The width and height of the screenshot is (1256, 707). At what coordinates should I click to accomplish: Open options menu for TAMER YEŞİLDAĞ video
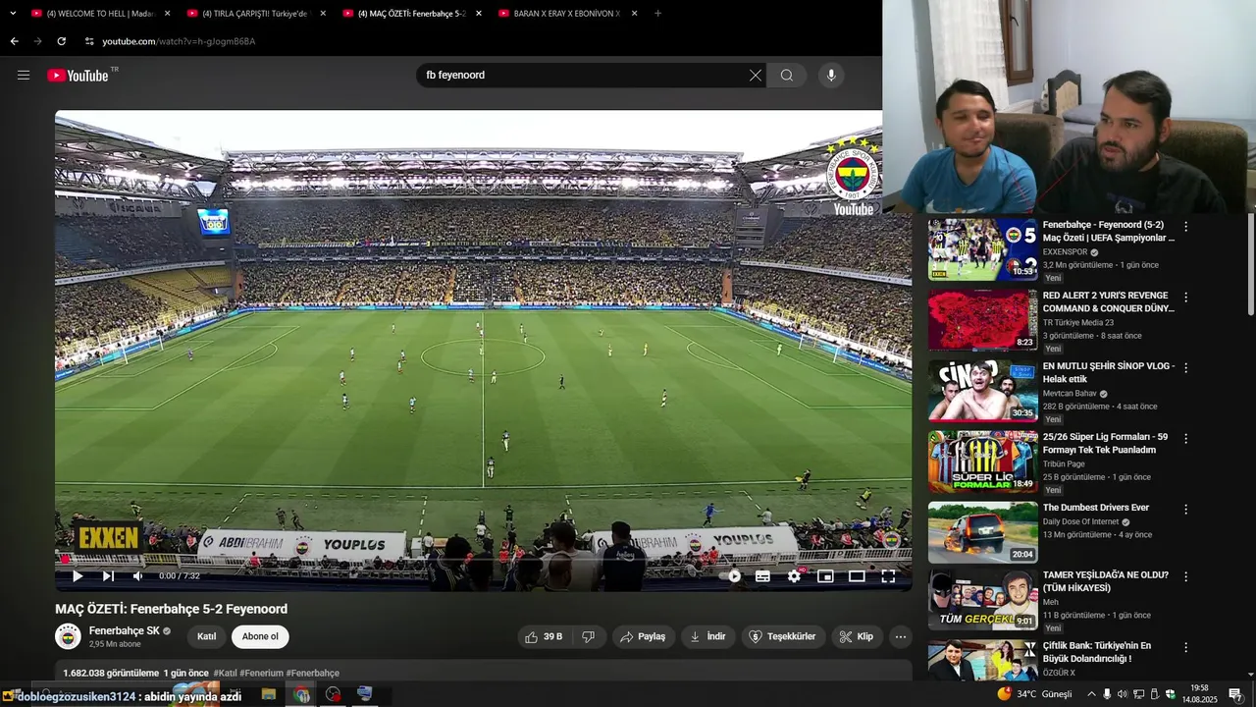[1185, 577]
